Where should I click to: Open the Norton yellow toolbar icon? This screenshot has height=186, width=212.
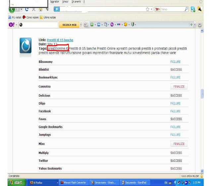coord(200,9)
